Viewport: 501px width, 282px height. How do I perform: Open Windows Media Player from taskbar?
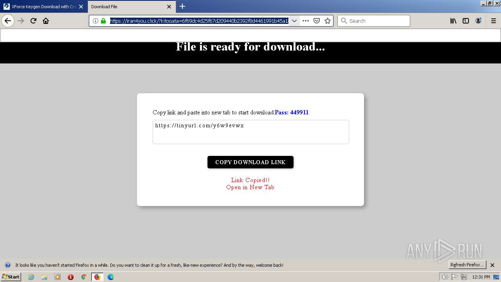[x=58, y=277]
